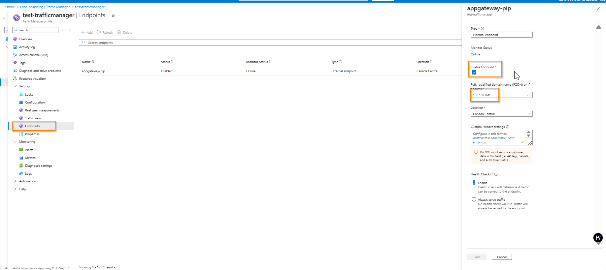
Task: Click the Cancel button
Action: 502,257
